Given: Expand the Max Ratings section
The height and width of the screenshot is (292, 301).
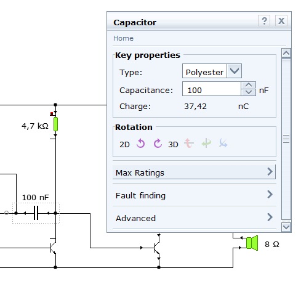Looking at the screenshot, I should 194,172.
